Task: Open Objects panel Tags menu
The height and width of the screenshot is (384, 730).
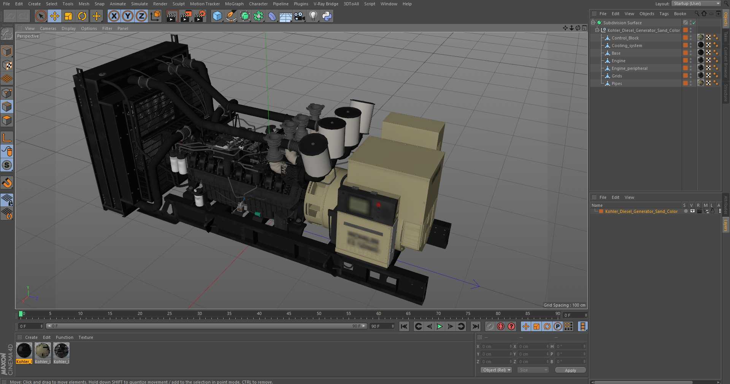Action: click(x=664, y=14)
